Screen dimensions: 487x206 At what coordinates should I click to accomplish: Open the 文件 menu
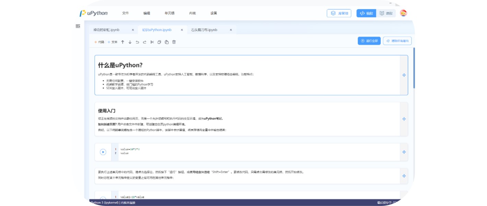[125, 13]
